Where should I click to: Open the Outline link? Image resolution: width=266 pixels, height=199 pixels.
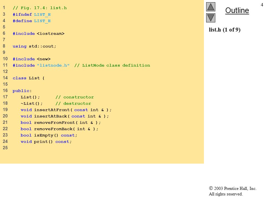237,11
